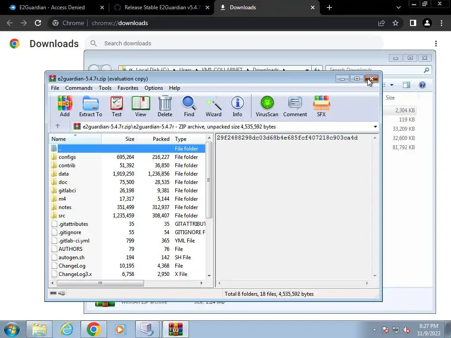Open Chrome three-dot main menu
This screenshot has height=338, width=451.
pos(441,23)
